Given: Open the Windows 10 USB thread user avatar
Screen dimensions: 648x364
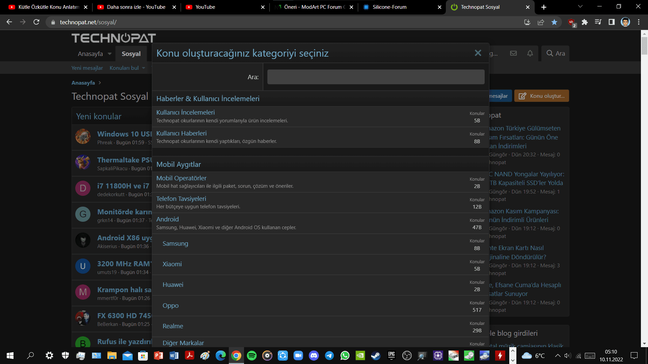Looking at the screenshot, I should (x=83, y=136).
